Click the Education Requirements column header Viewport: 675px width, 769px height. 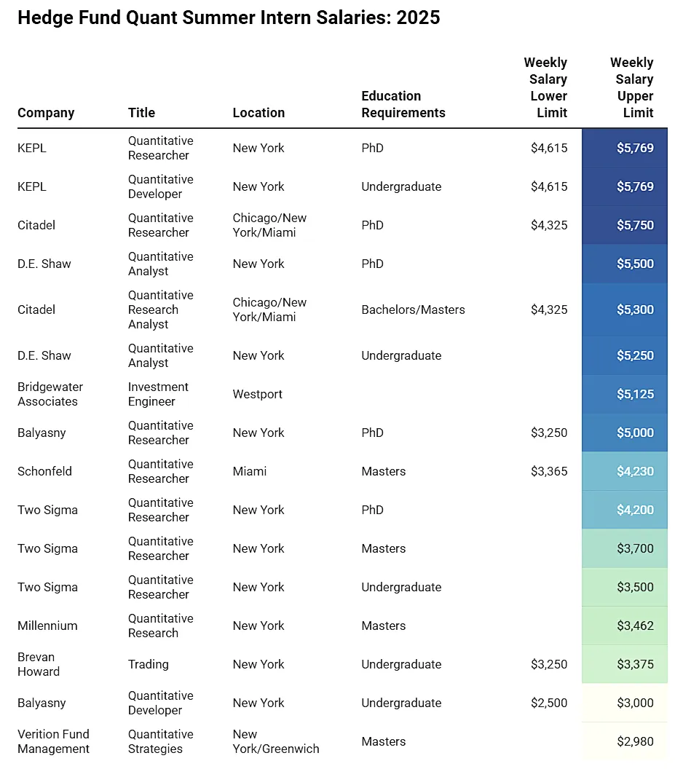403,104
